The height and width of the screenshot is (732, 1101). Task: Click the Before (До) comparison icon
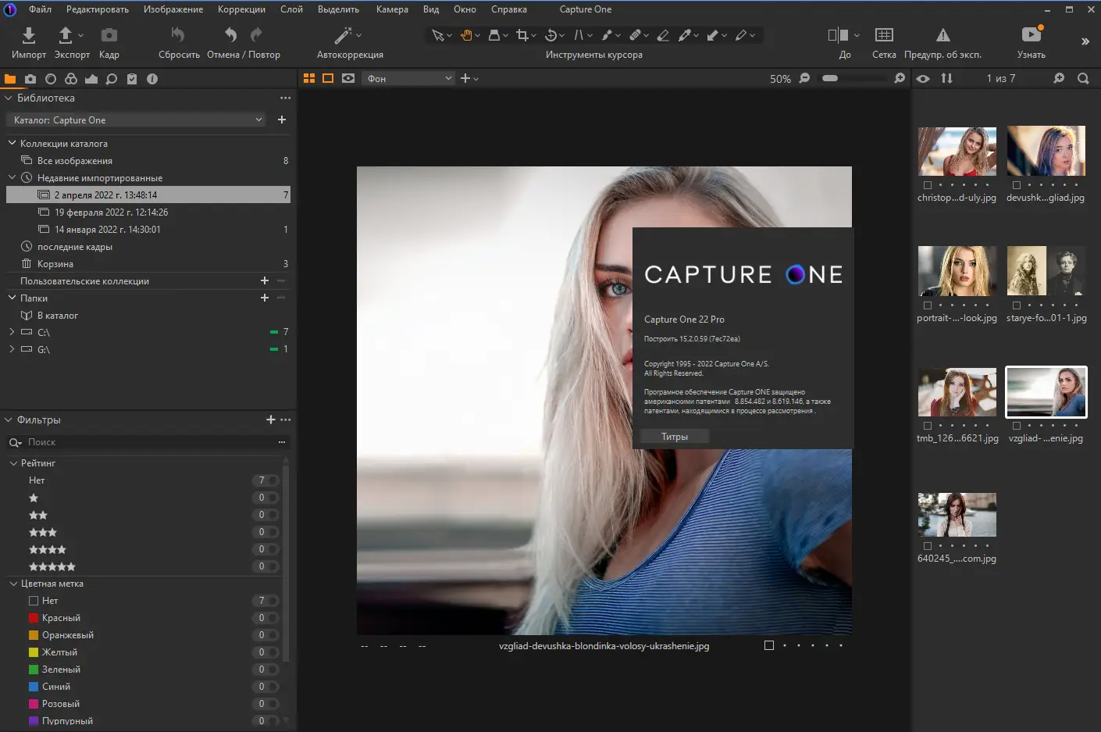(x=838, y=35)
